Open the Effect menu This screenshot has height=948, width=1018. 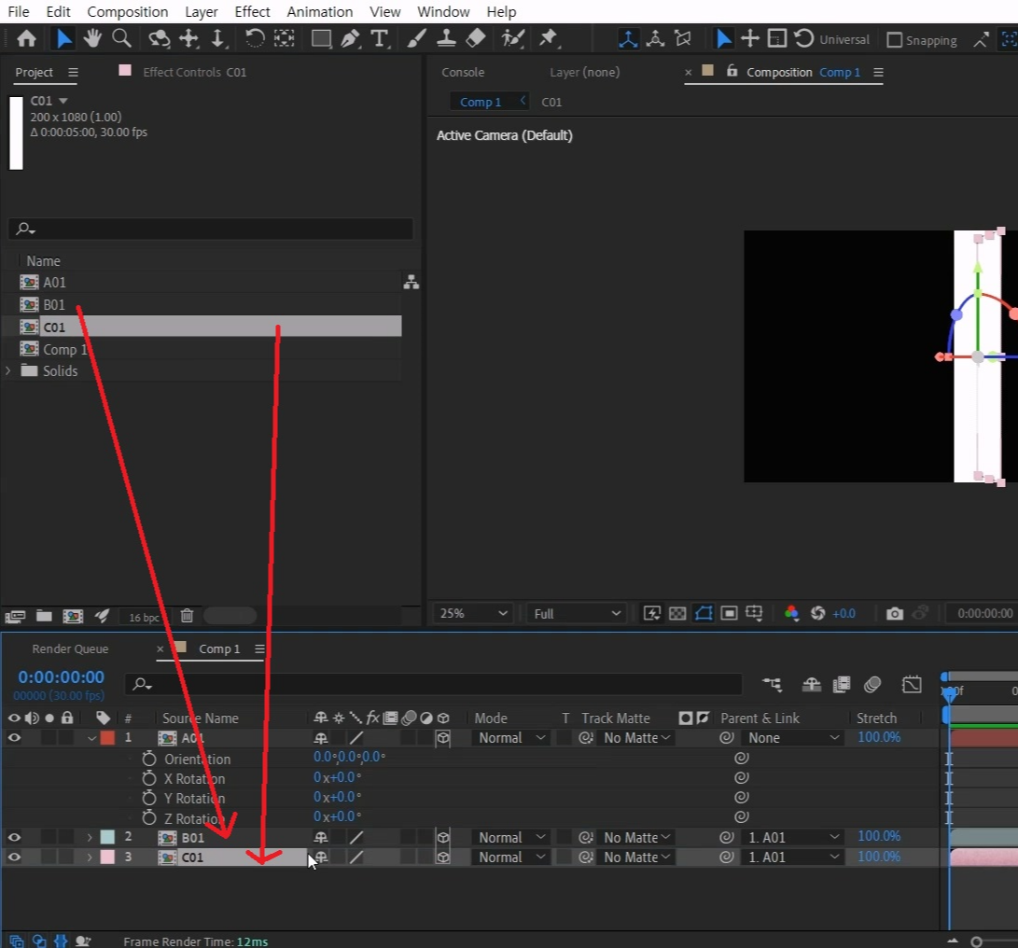click(252, 12)
